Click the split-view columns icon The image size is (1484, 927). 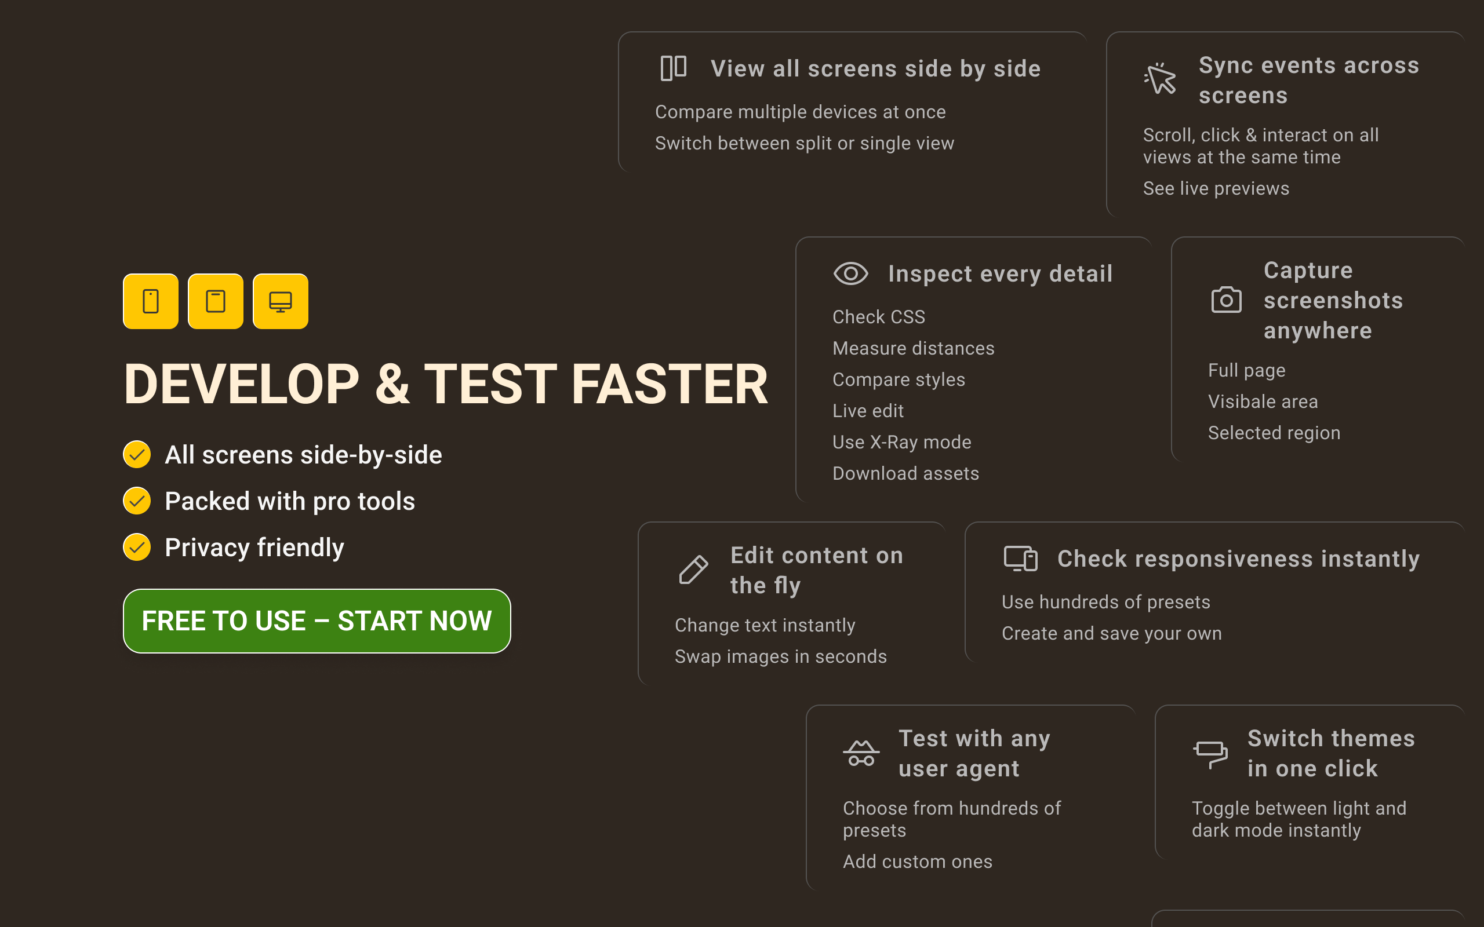coord(672,68)
